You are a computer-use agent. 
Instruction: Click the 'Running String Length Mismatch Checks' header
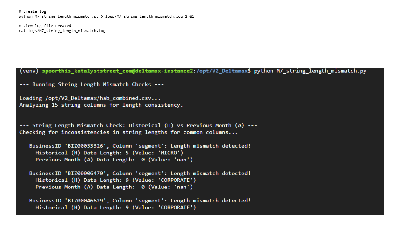coord(91,84)
